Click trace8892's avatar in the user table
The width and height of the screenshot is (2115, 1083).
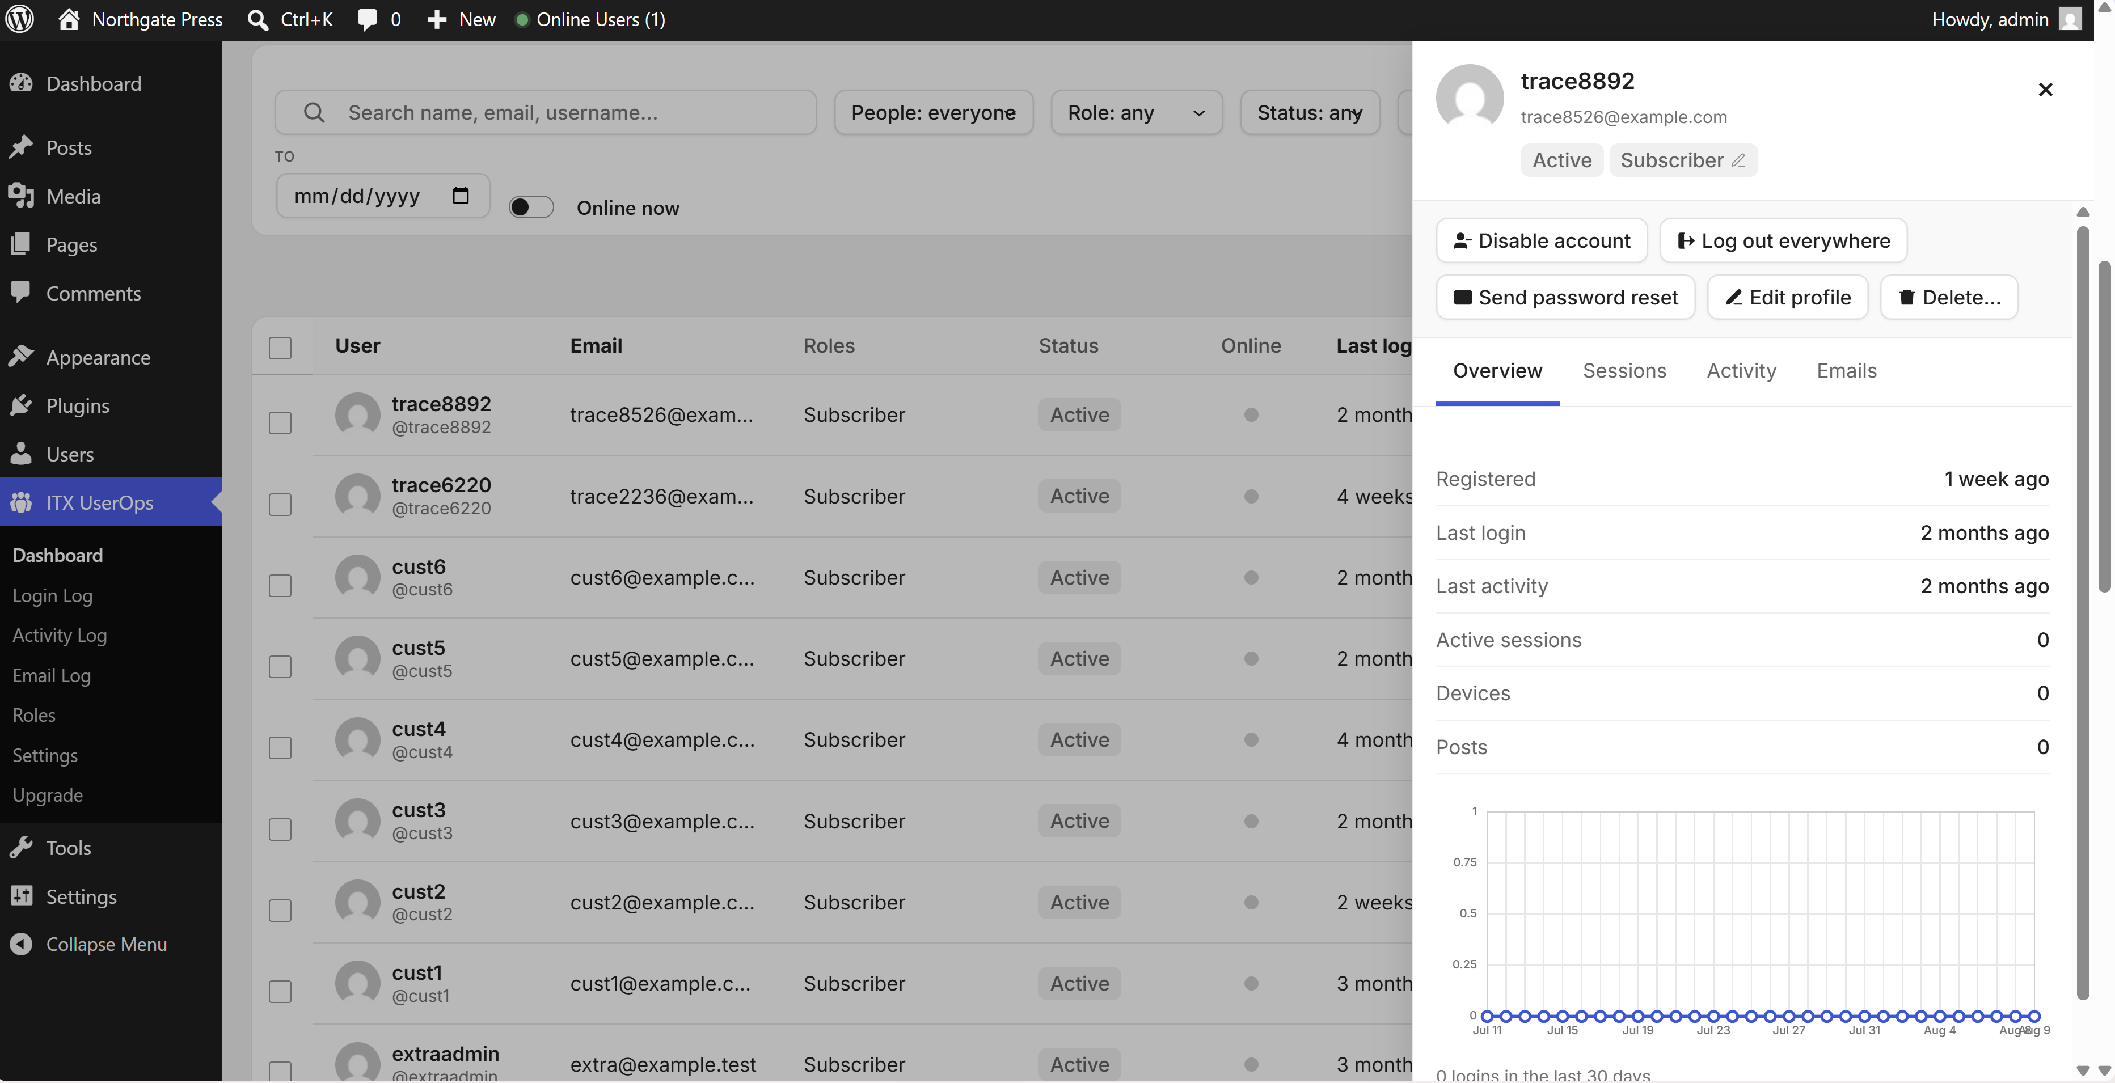coord(358,414)
